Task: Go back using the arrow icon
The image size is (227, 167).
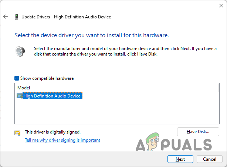Action: 6,17
